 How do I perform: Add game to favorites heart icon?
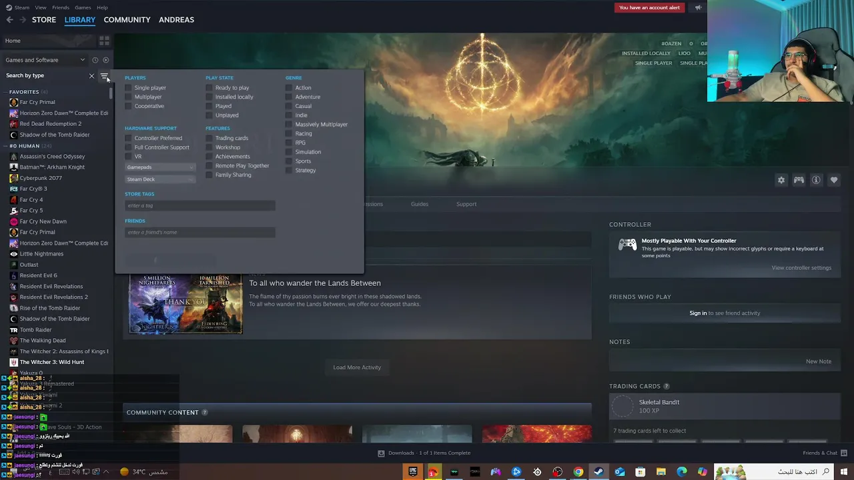[834, 180]
